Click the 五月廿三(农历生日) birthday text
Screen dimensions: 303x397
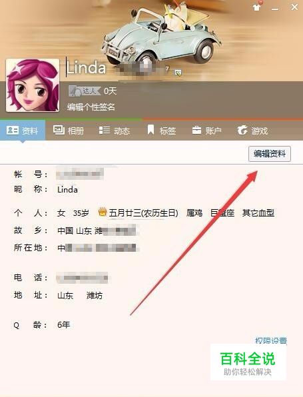144,213
